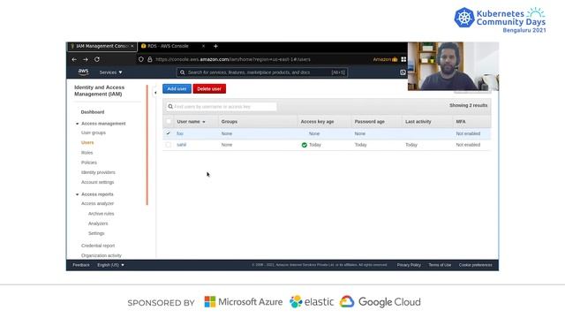
Task: Close the IAM Management Console tab
Action: point(132,46)
